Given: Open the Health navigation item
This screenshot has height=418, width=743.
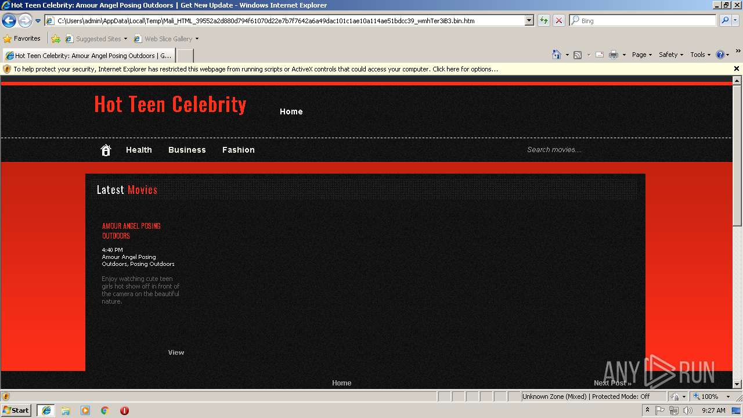Looking at the screenshot, I should point(139,150).
